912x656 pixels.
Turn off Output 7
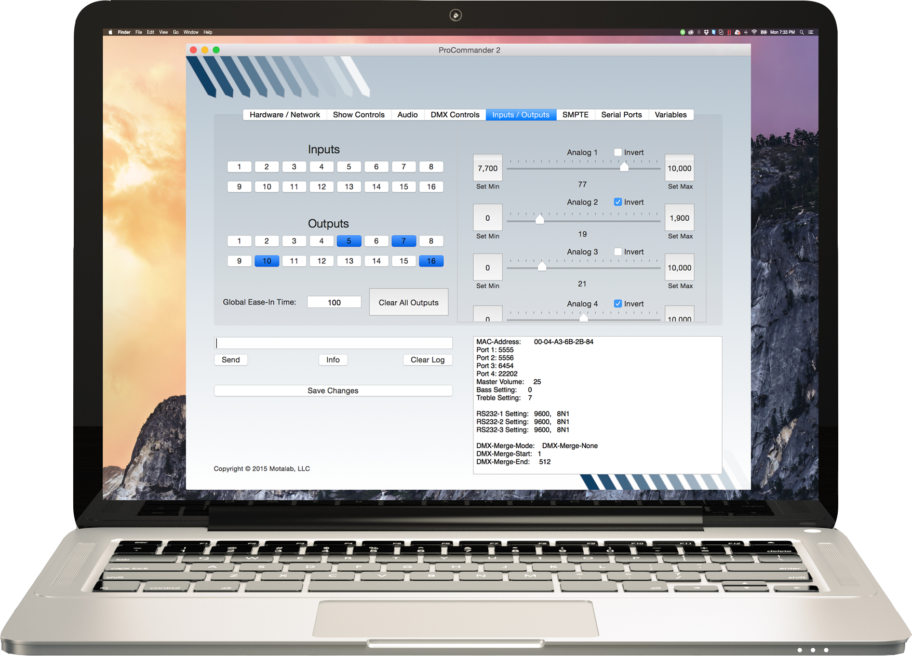coord(404,241)
